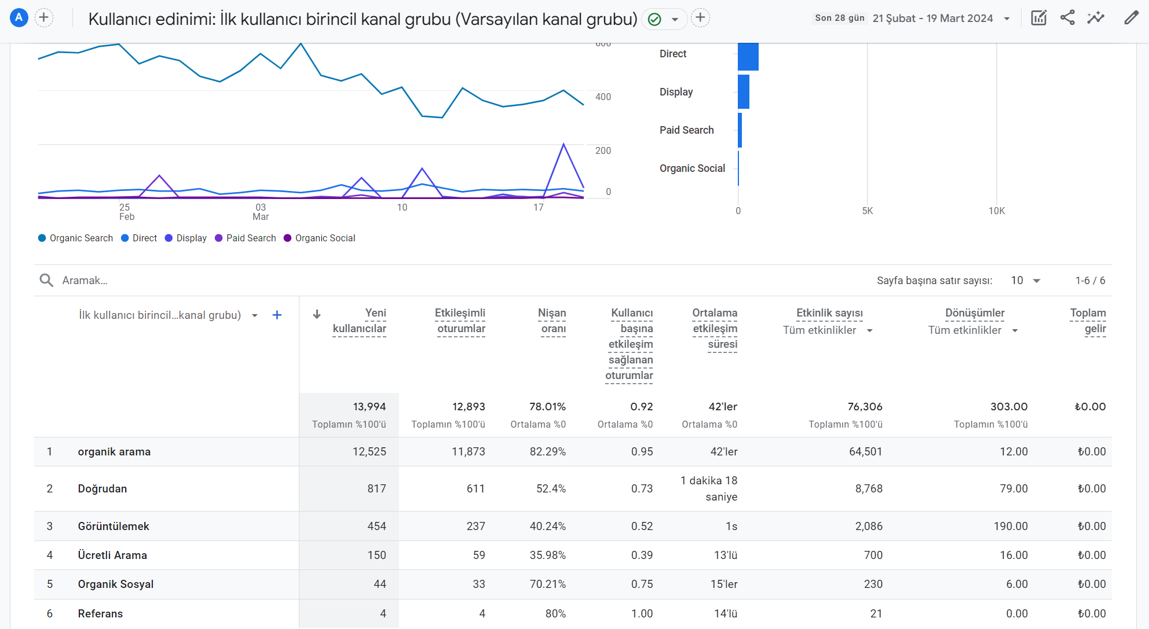Add a secondary dimension with the blue plus
This screenshot has height=629, width=1149.
277,315
